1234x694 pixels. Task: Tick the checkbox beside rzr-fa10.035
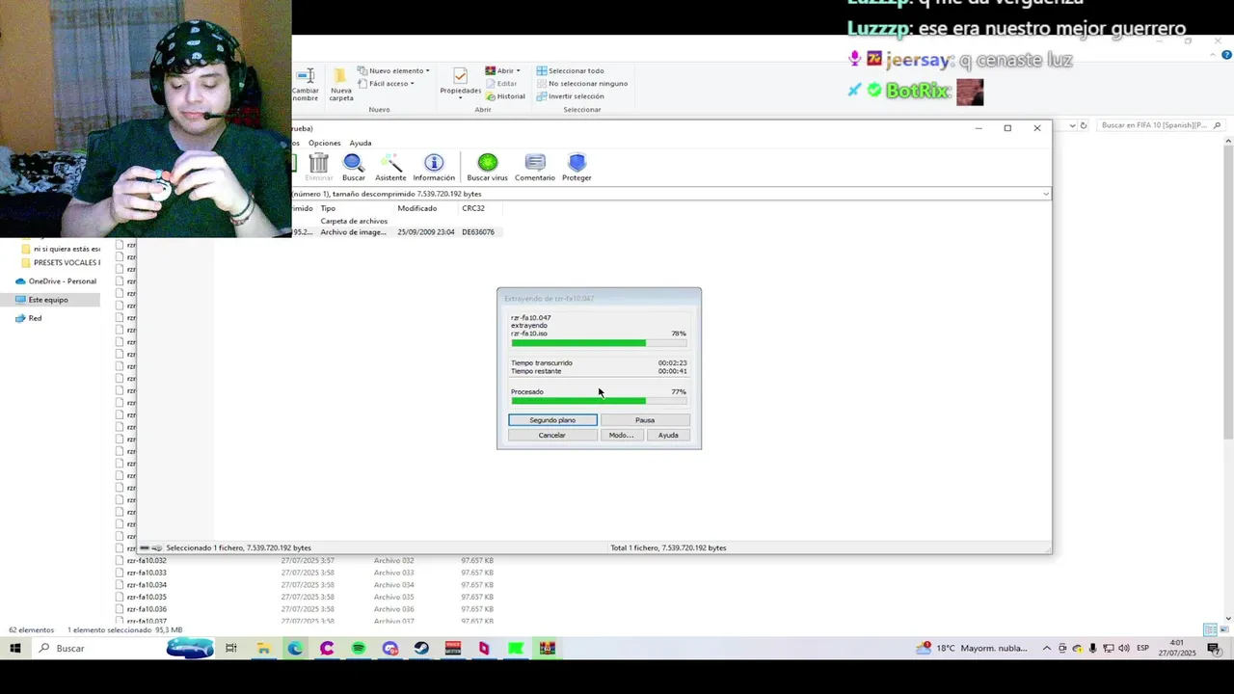[120, 597]
